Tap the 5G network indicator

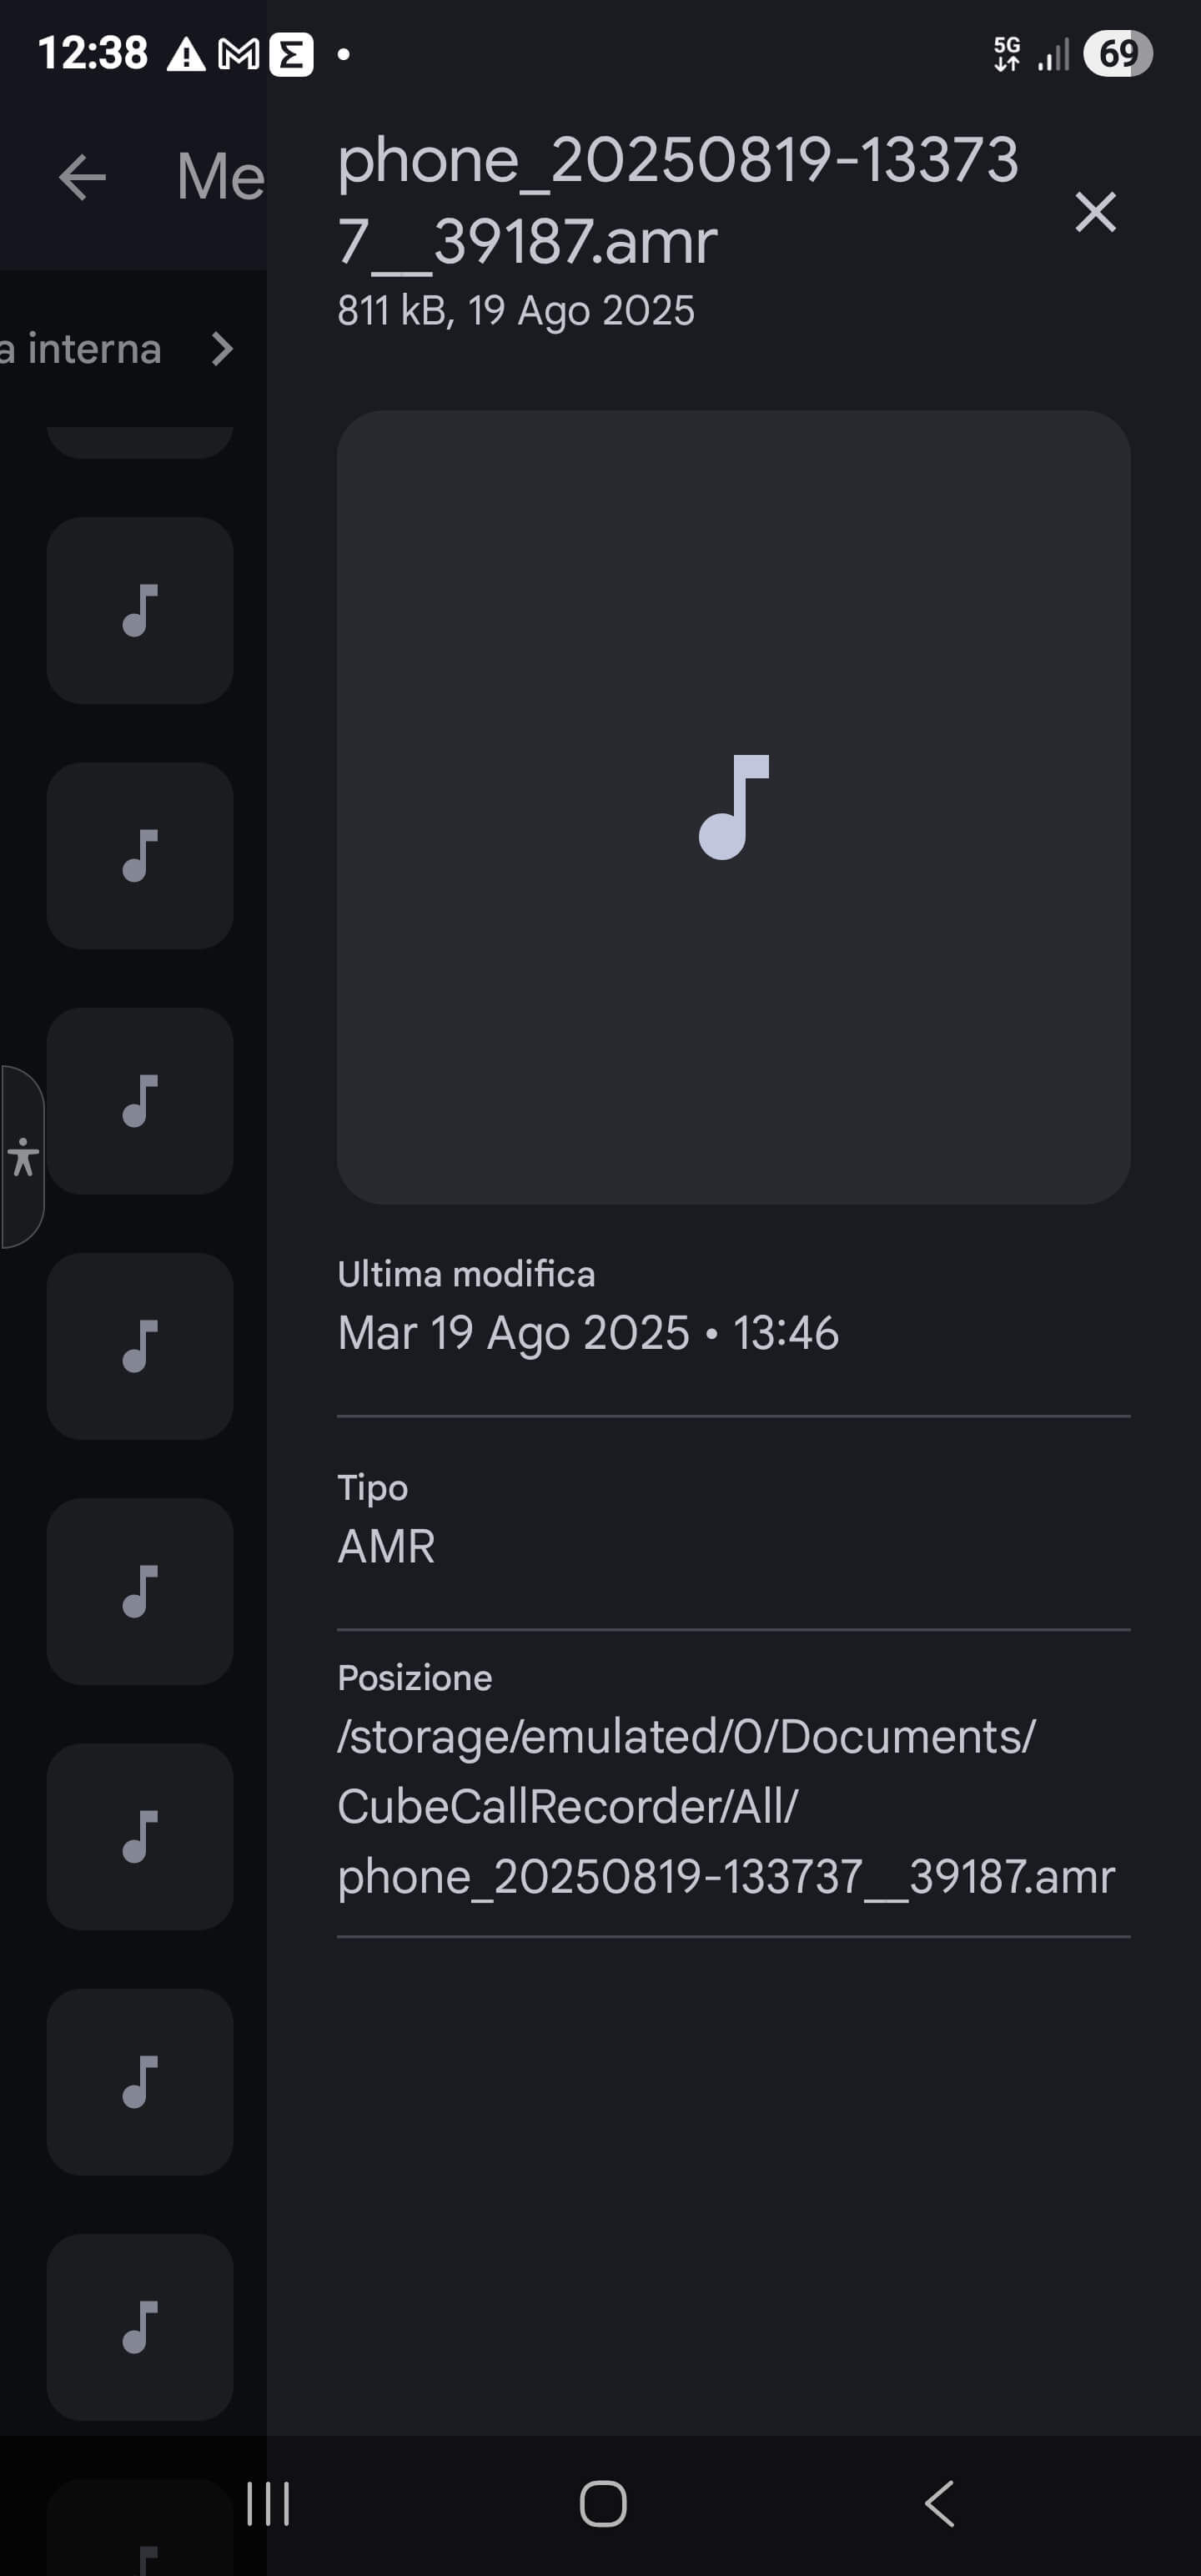pyautogui.click(x=1007, y=54)
